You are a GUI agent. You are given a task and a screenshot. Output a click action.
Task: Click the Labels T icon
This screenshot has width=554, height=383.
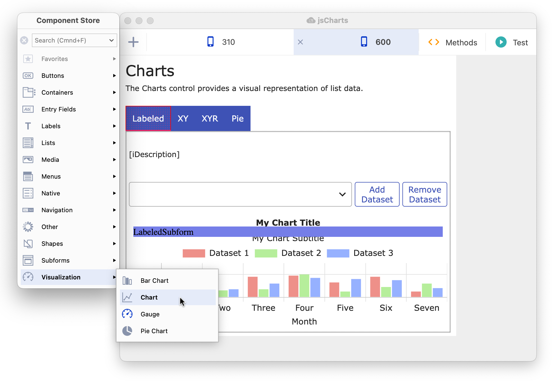coord(28,126)
